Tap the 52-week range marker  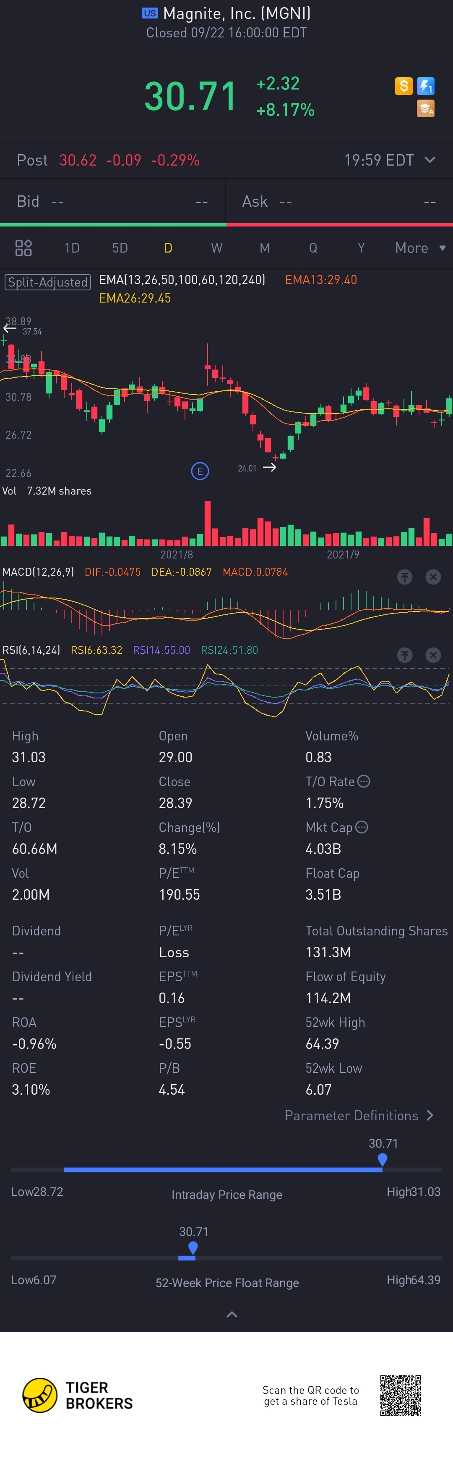pyautogui.click(x=193, y=1248)
